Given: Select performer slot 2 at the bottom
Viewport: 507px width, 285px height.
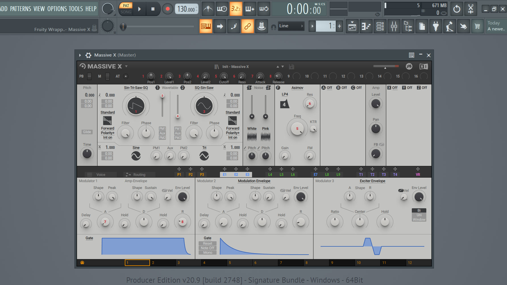Looking at the screenshot, I should coord(163,263).
